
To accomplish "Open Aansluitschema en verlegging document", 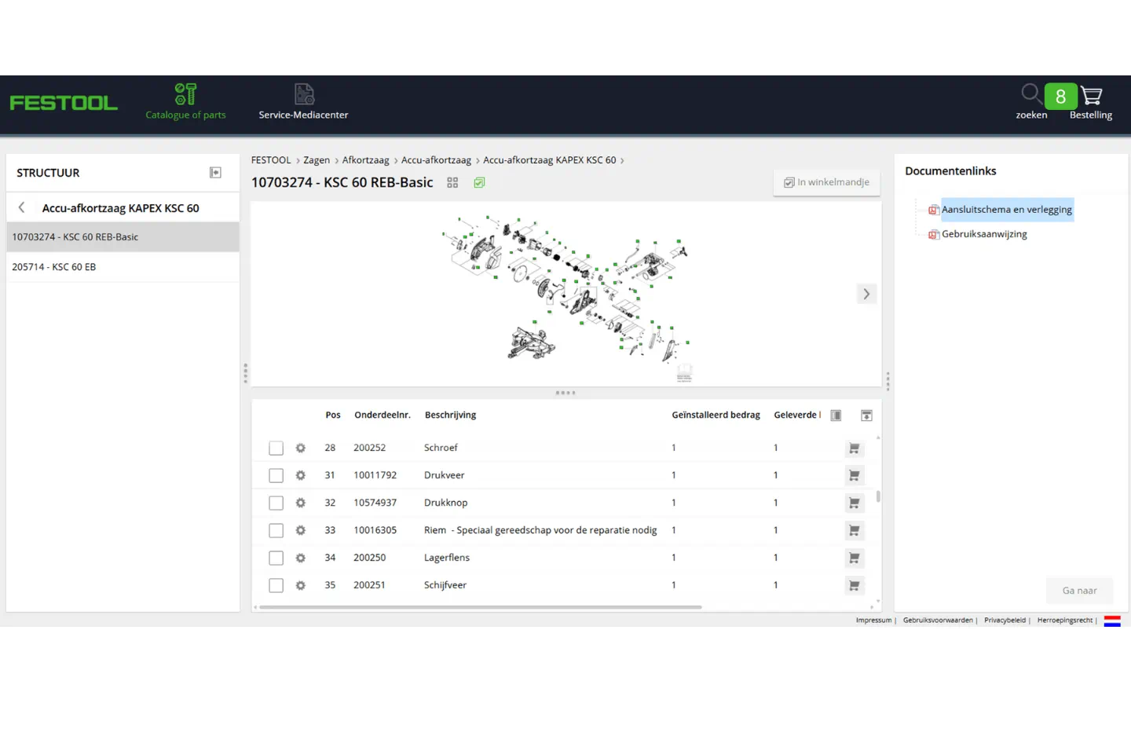I will point(1007,210).
